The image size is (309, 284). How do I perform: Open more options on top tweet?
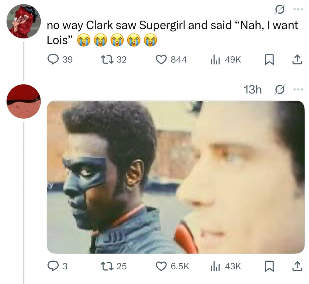[298, 9]
